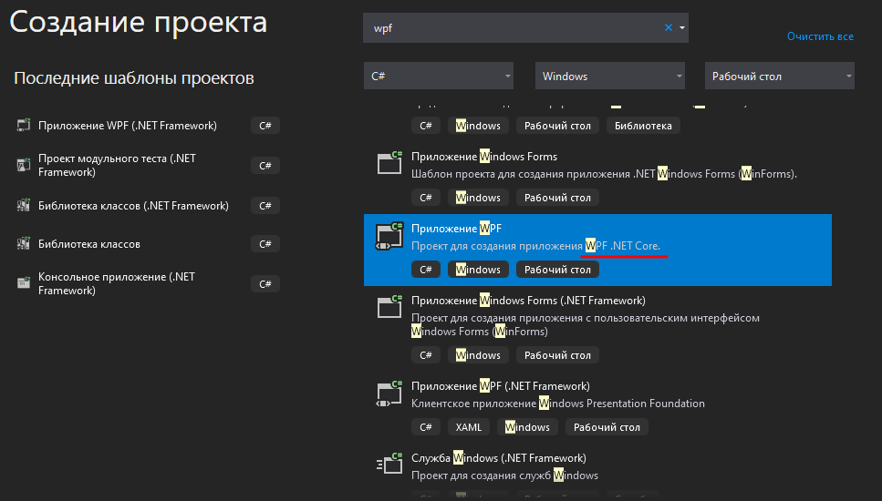Click the recent unit test project icon
The width and height of the screenshot is (882, 501).
pyautogui.click(x=24, y=165)
